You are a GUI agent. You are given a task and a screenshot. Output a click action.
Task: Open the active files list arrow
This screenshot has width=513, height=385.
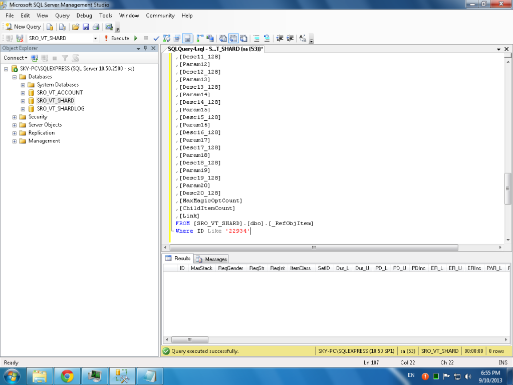(x=498, y=49)
